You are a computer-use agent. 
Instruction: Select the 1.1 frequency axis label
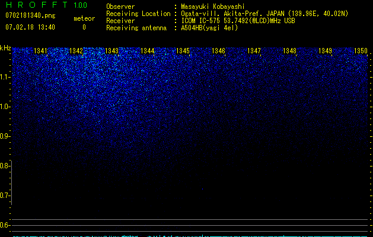pos(5,77)
